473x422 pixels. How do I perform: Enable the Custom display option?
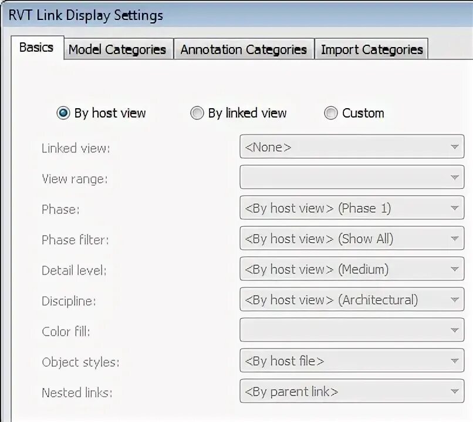click(x=331, y=113)
